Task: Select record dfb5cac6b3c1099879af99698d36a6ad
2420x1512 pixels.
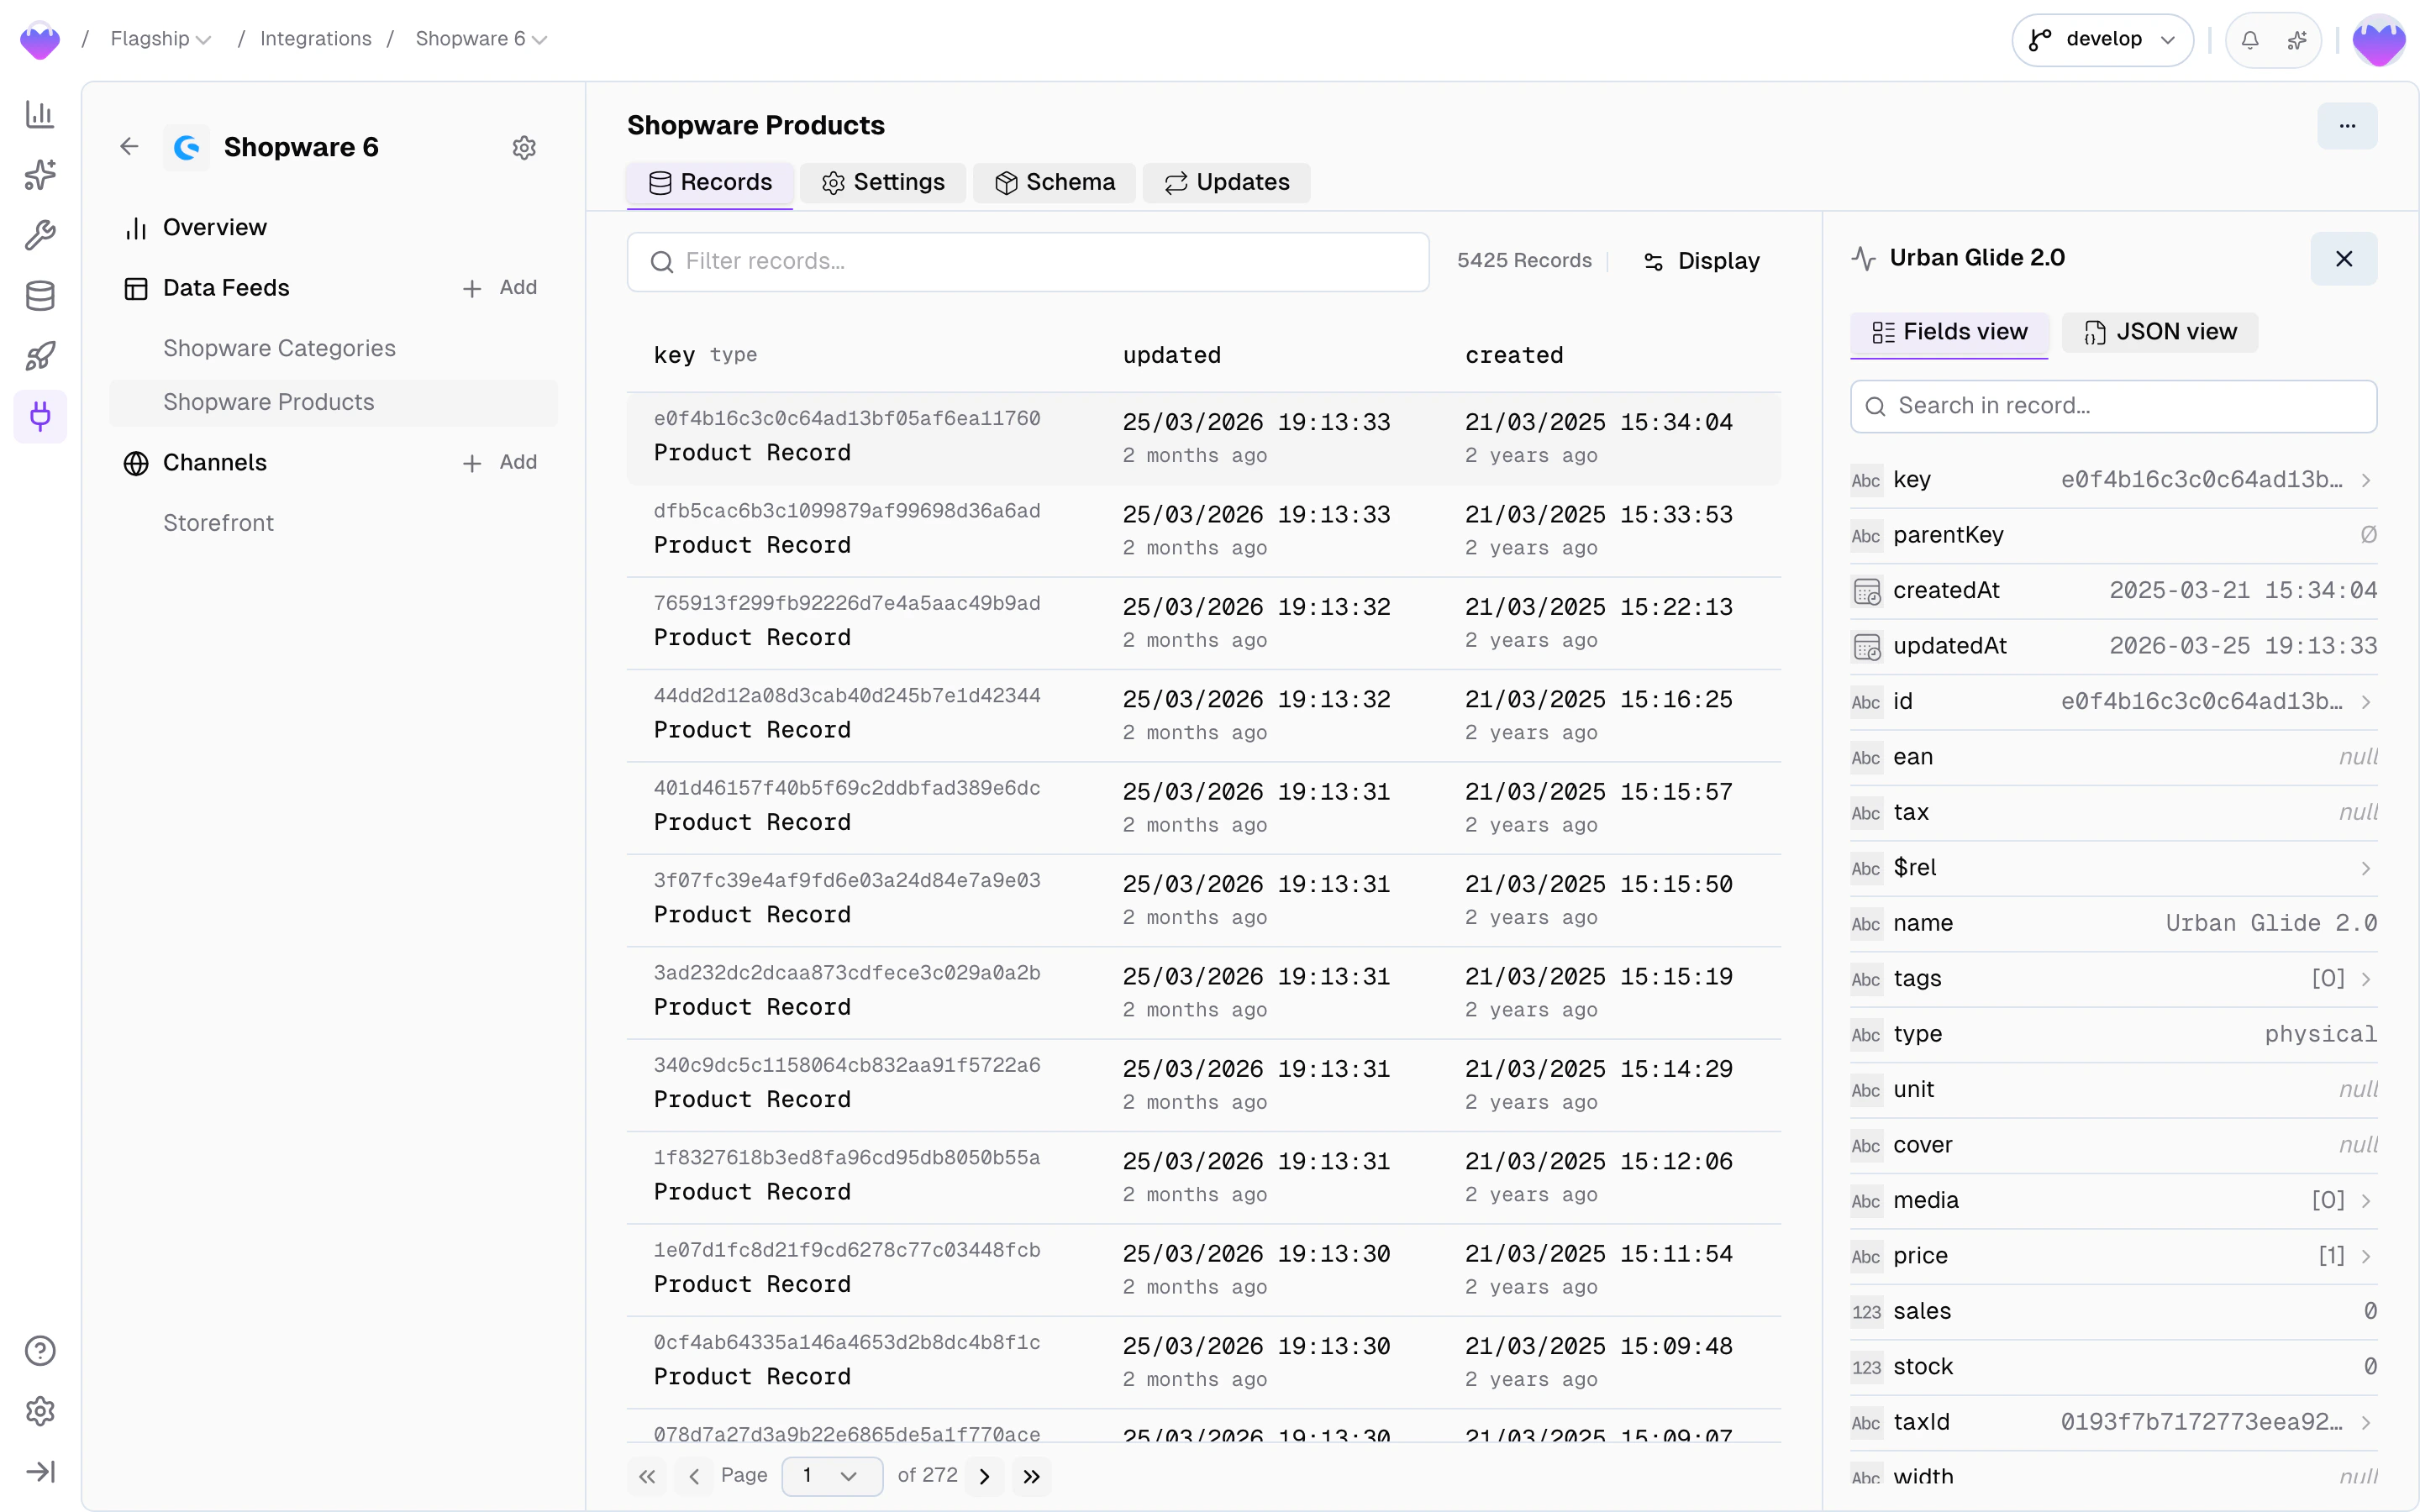Action: 1203,531
